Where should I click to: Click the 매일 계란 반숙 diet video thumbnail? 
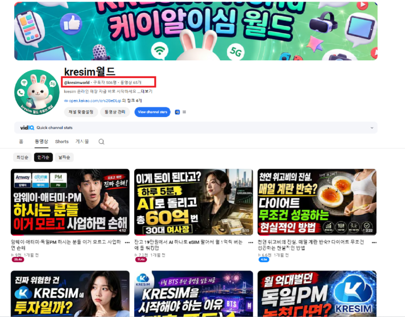[317, 202]
